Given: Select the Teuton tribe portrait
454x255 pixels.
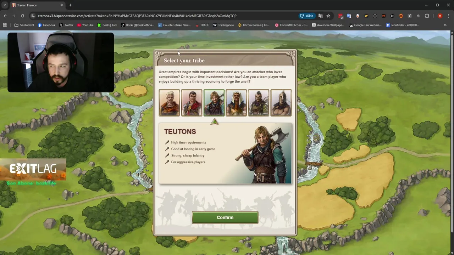Looking at the screenshot, I should 214,103.
